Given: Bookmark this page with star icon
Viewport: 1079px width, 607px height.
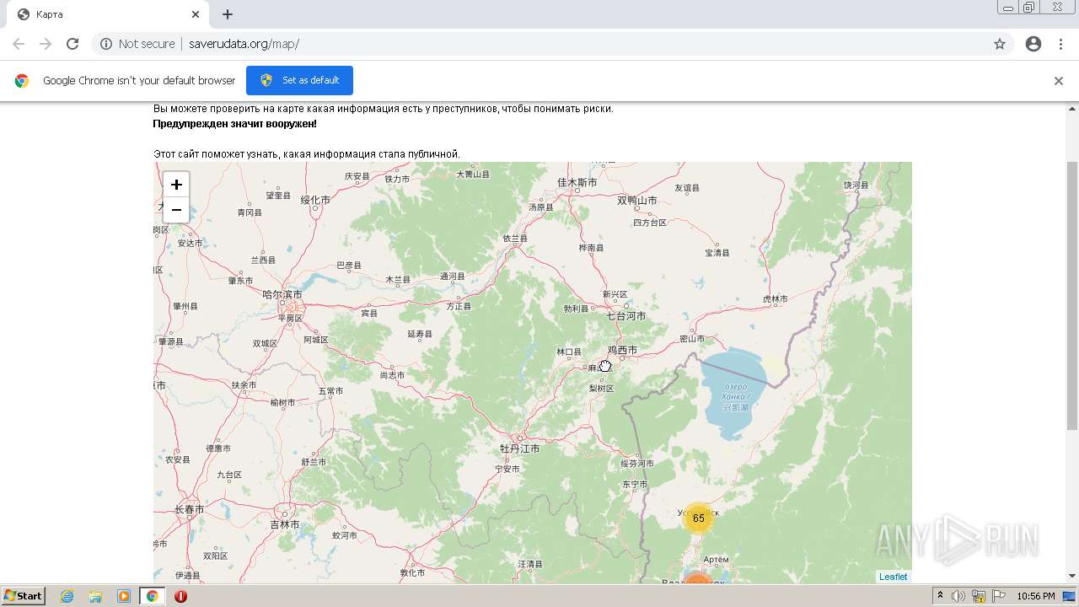Looking at the screenshot, I should 1000,44.
